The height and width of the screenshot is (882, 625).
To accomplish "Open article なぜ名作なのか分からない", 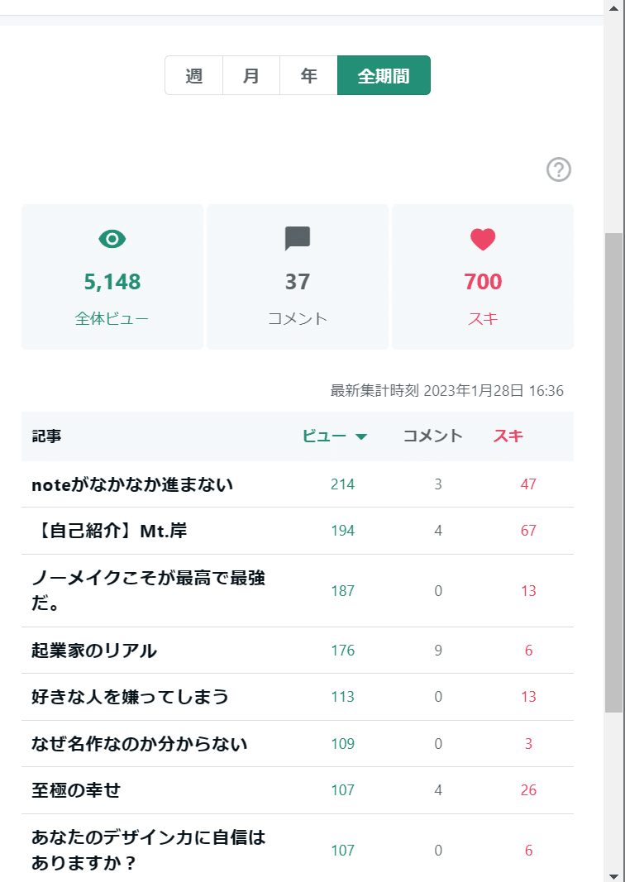I will pyautogui.click(x=140, y=744).
